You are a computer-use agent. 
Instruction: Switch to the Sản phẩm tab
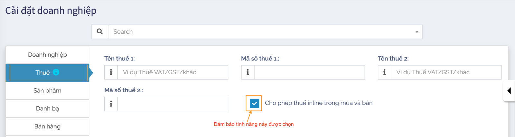[x=47, y=91]
